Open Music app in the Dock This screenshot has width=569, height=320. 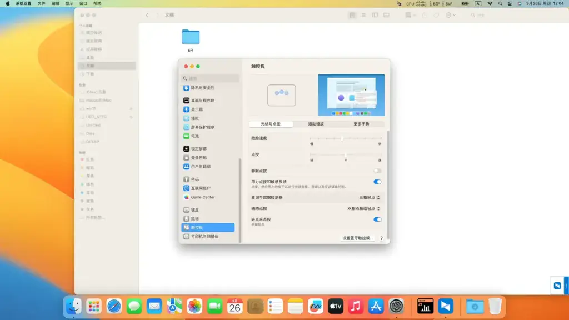(356, 306)
